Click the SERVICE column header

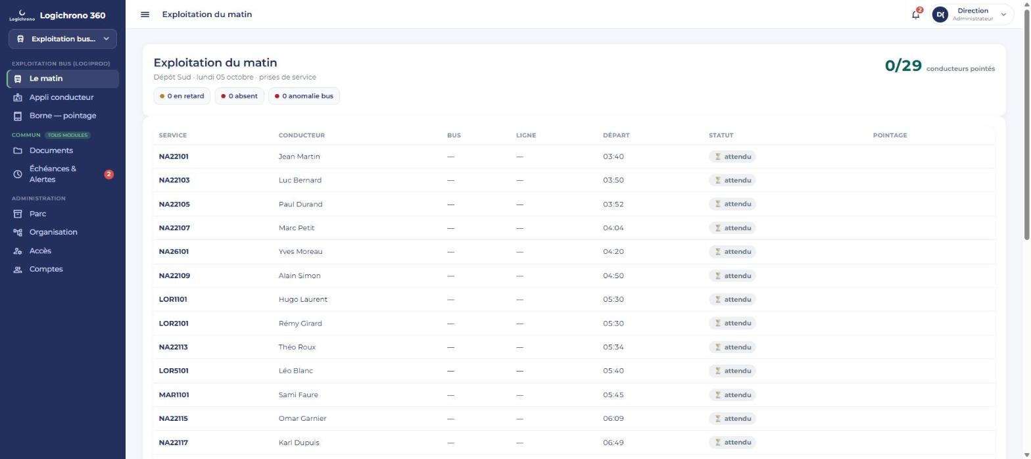point(173,135)
